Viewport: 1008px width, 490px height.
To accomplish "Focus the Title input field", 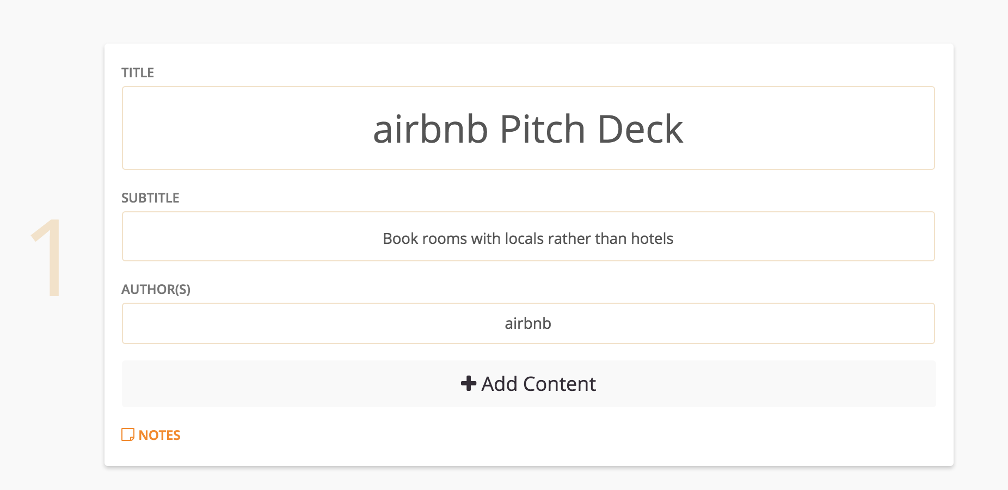I will click(528, 128).
